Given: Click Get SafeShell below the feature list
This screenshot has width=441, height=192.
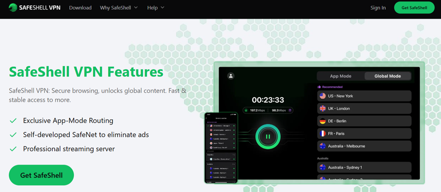Looking at the screenshot, I should [x=41, y=175].
